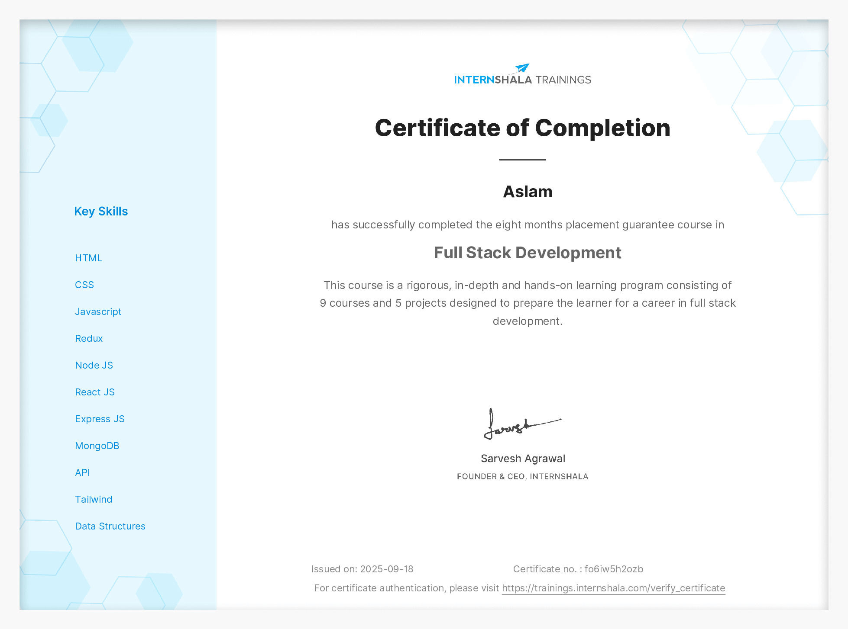Click the 'This course is a rigorous' description line
Viewport: 848px width, 629px height.
point(528,285)
